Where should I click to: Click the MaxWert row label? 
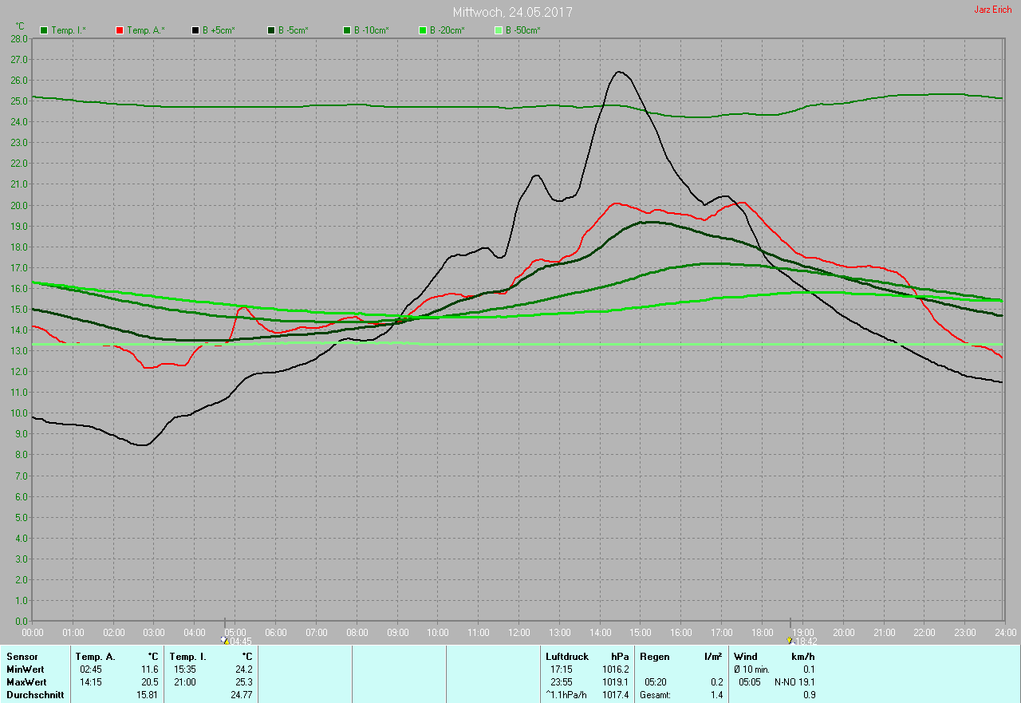26,682
